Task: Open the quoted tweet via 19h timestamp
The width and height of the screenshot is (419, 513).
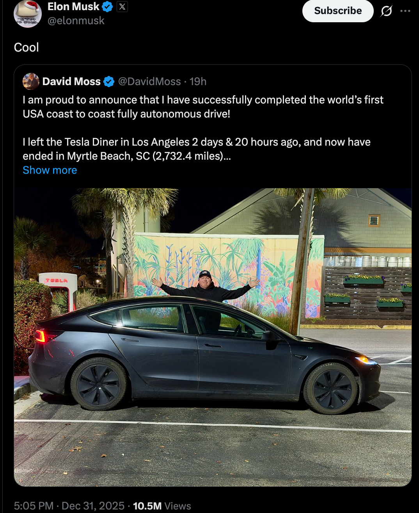Action: click(197, 81)
